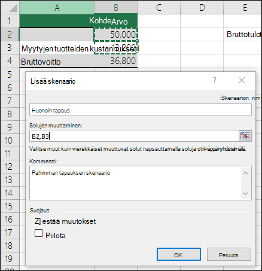Image resolution: width=262 pixels, height=271 pixels.
Task: Select row 3 header
Action: click(10, 48)
